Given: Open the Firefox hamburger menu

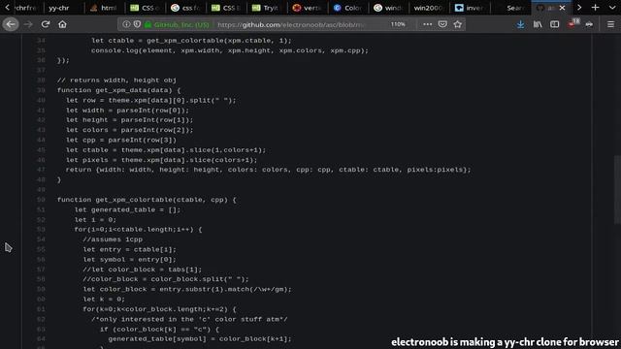Looking at the screenshot, I should tap(610, 24).
